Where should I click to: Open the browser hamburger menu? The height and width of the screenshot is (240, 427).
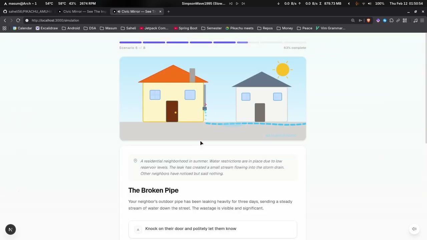(x=422, y=20)
